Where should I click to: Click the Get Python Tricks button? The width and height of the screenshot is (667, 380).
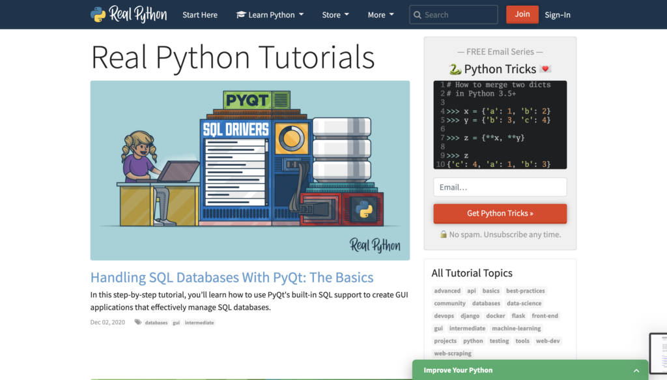pyautogui.click(x=500, y=213)
